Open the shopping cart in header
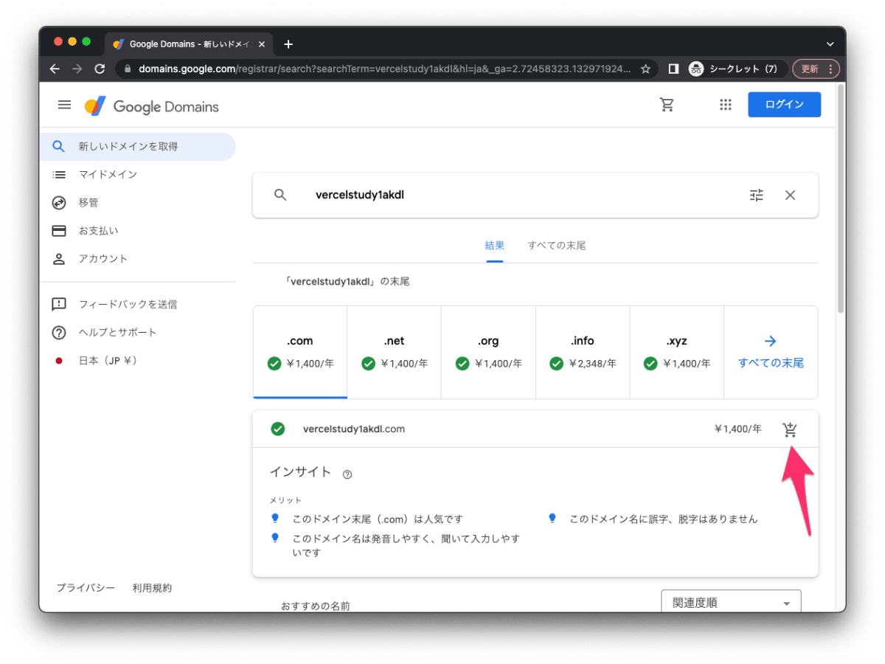The image size is (885, 664). [667, 105]
